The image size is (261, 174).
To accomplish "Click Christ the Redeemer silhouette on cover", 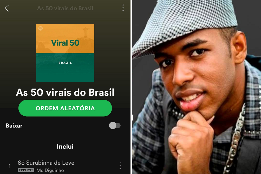I will click(85, 32).
